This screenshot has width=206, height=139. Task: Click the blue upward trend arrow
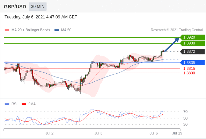click(x=172, y=44)
